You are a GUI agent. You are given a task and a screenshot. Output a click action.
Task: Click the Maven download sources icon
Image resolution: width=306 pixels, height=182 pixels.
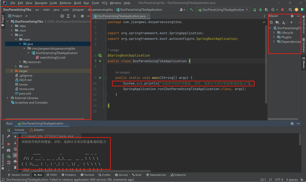coord(284,22)
